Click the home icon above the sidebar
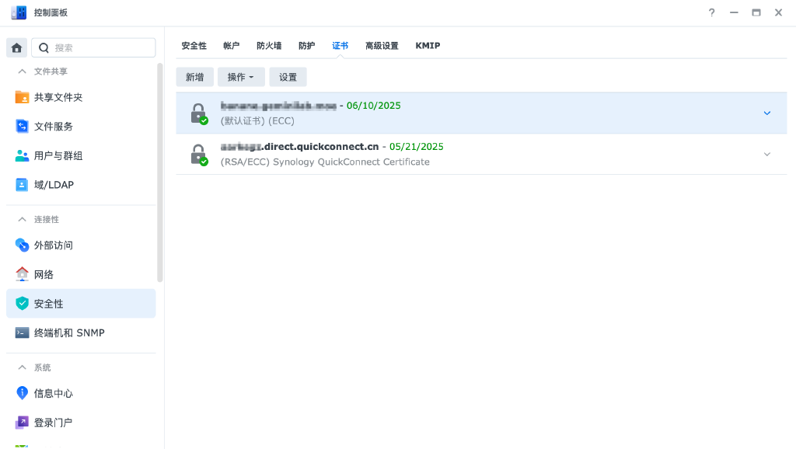The width and height of the screenshot is (796, 449). (x=16, y=47)
